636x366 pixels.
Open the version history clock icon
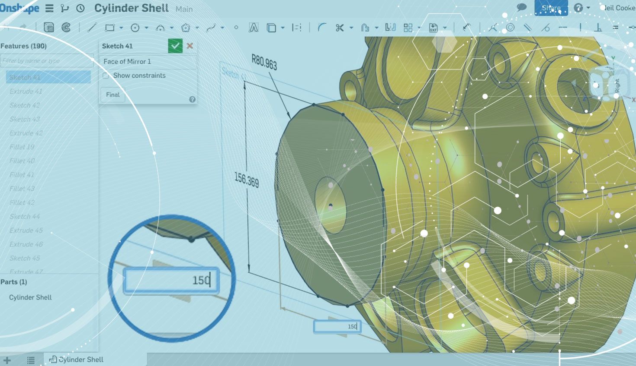[80, 8]
